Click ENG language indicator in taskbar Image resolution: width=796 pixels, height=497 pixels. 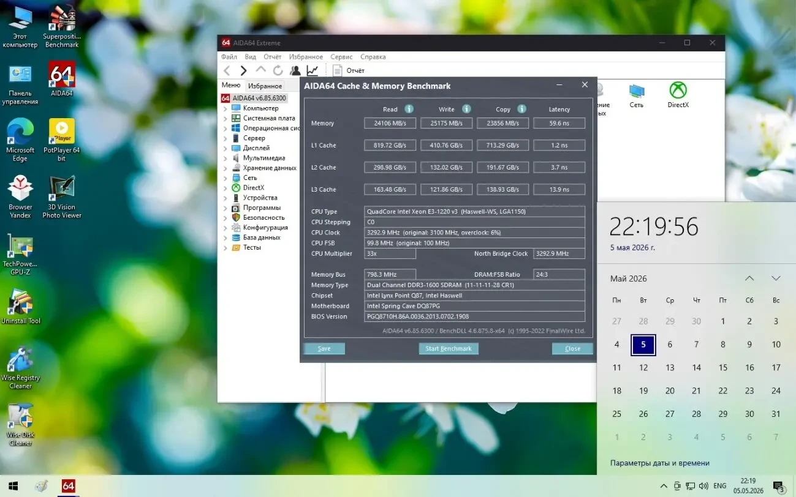click(720, 486)
